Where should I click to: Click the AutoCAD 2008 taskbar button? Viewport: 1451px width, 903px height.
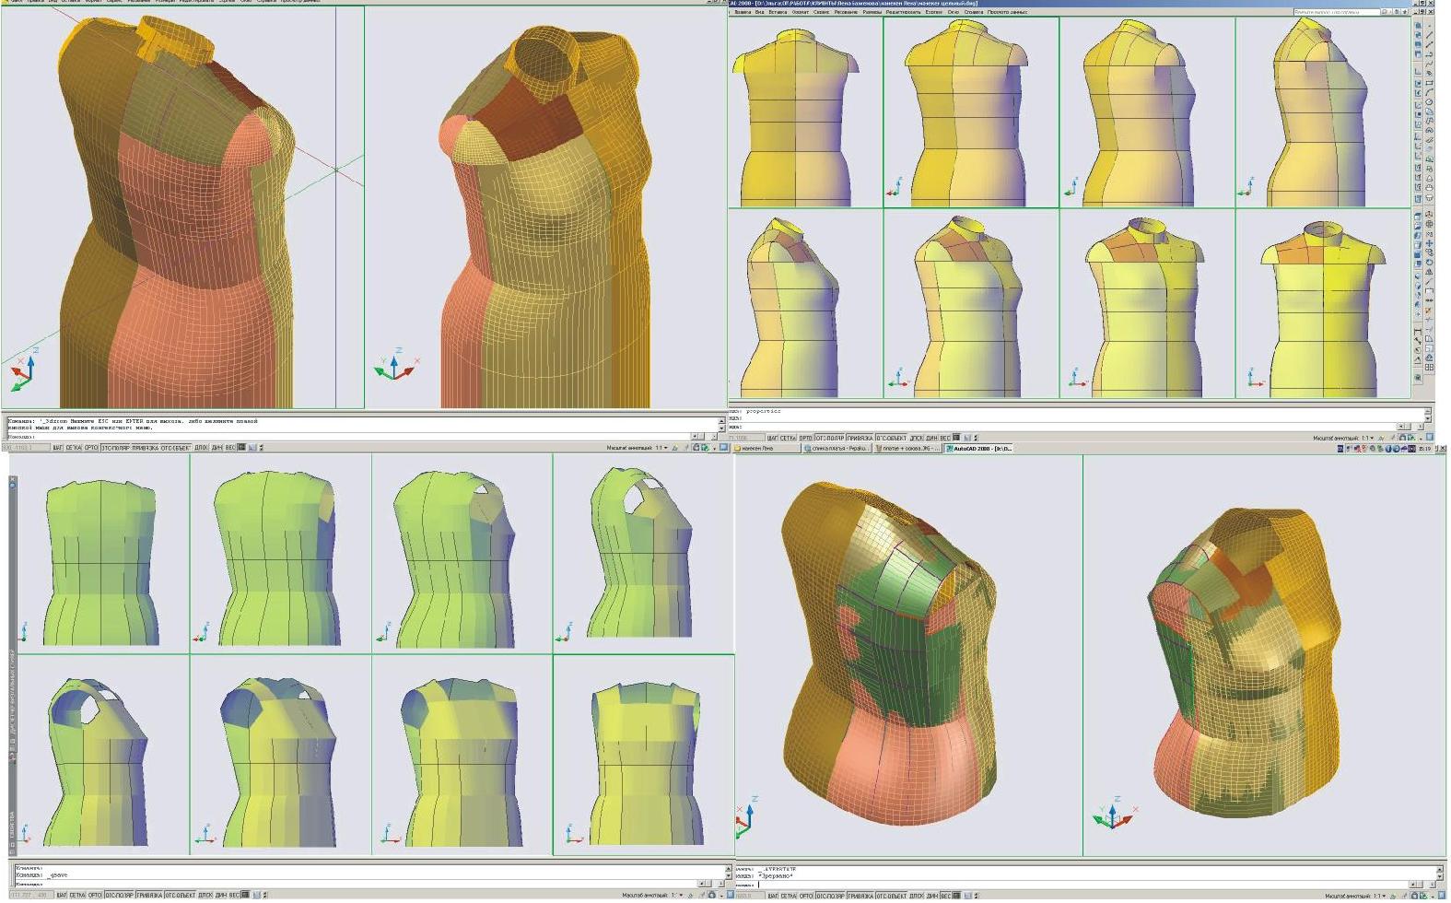(980, 449)
